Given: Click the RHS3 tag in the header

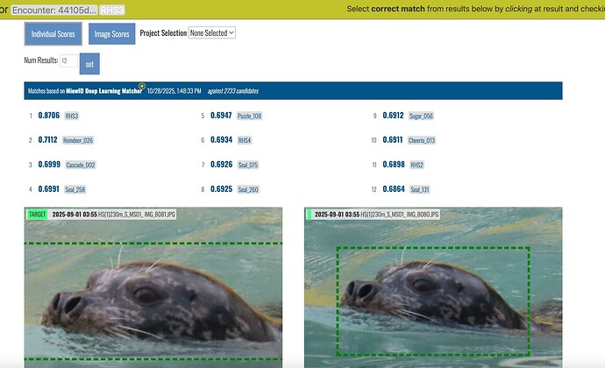Looking at the screenshot, I should point(112,9).
